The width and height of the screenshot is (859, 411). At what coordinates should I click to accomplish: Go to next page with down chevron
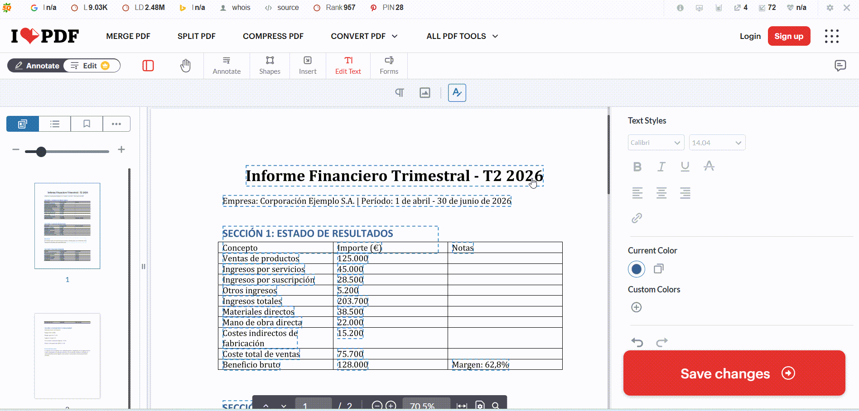[x=284, y=406]
